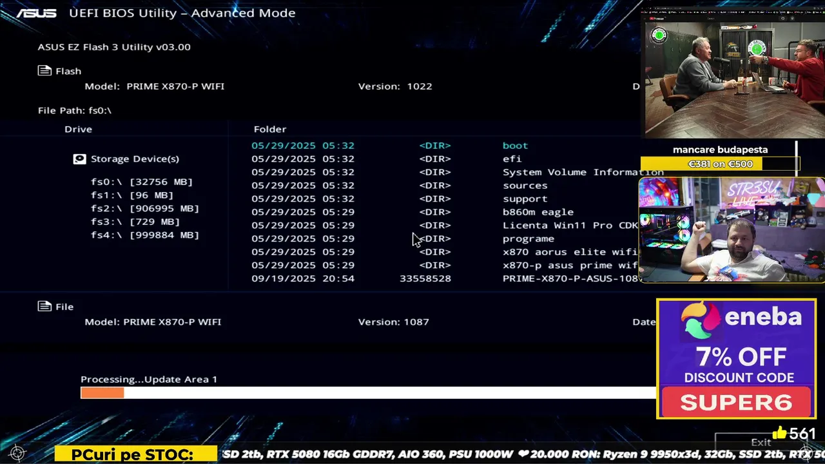Select the PRIME-X870-P-ASUS BIOS file

pos(570,278)
